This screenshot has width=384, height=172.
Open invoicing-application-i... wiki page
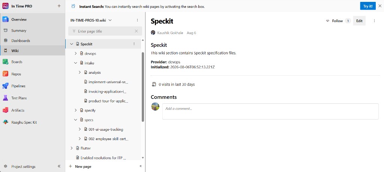(x=108, y=91)
